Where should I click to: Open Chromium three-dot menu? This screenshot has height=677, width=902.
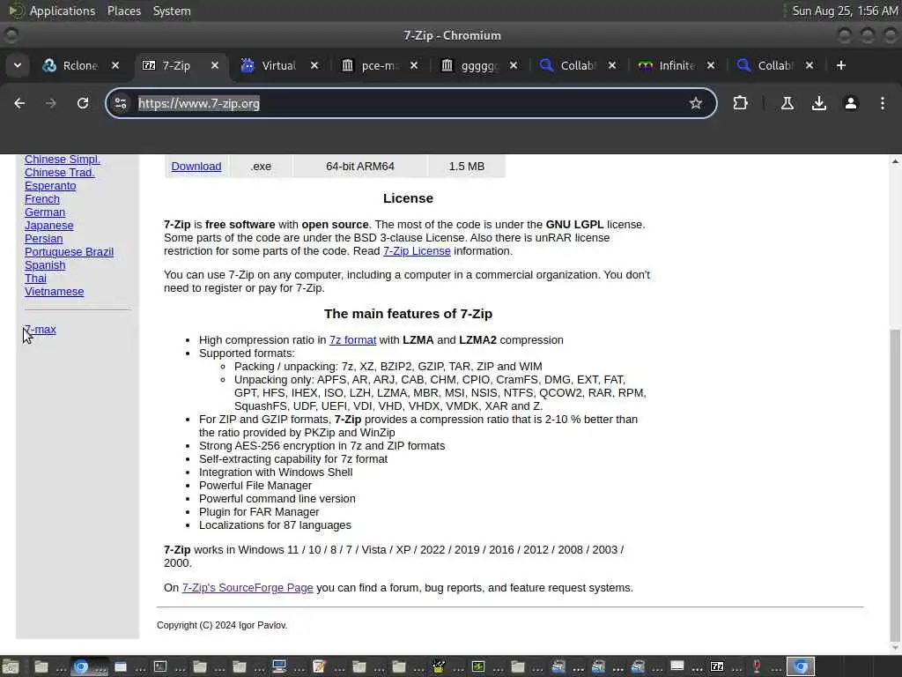click(x=882, y=103)
